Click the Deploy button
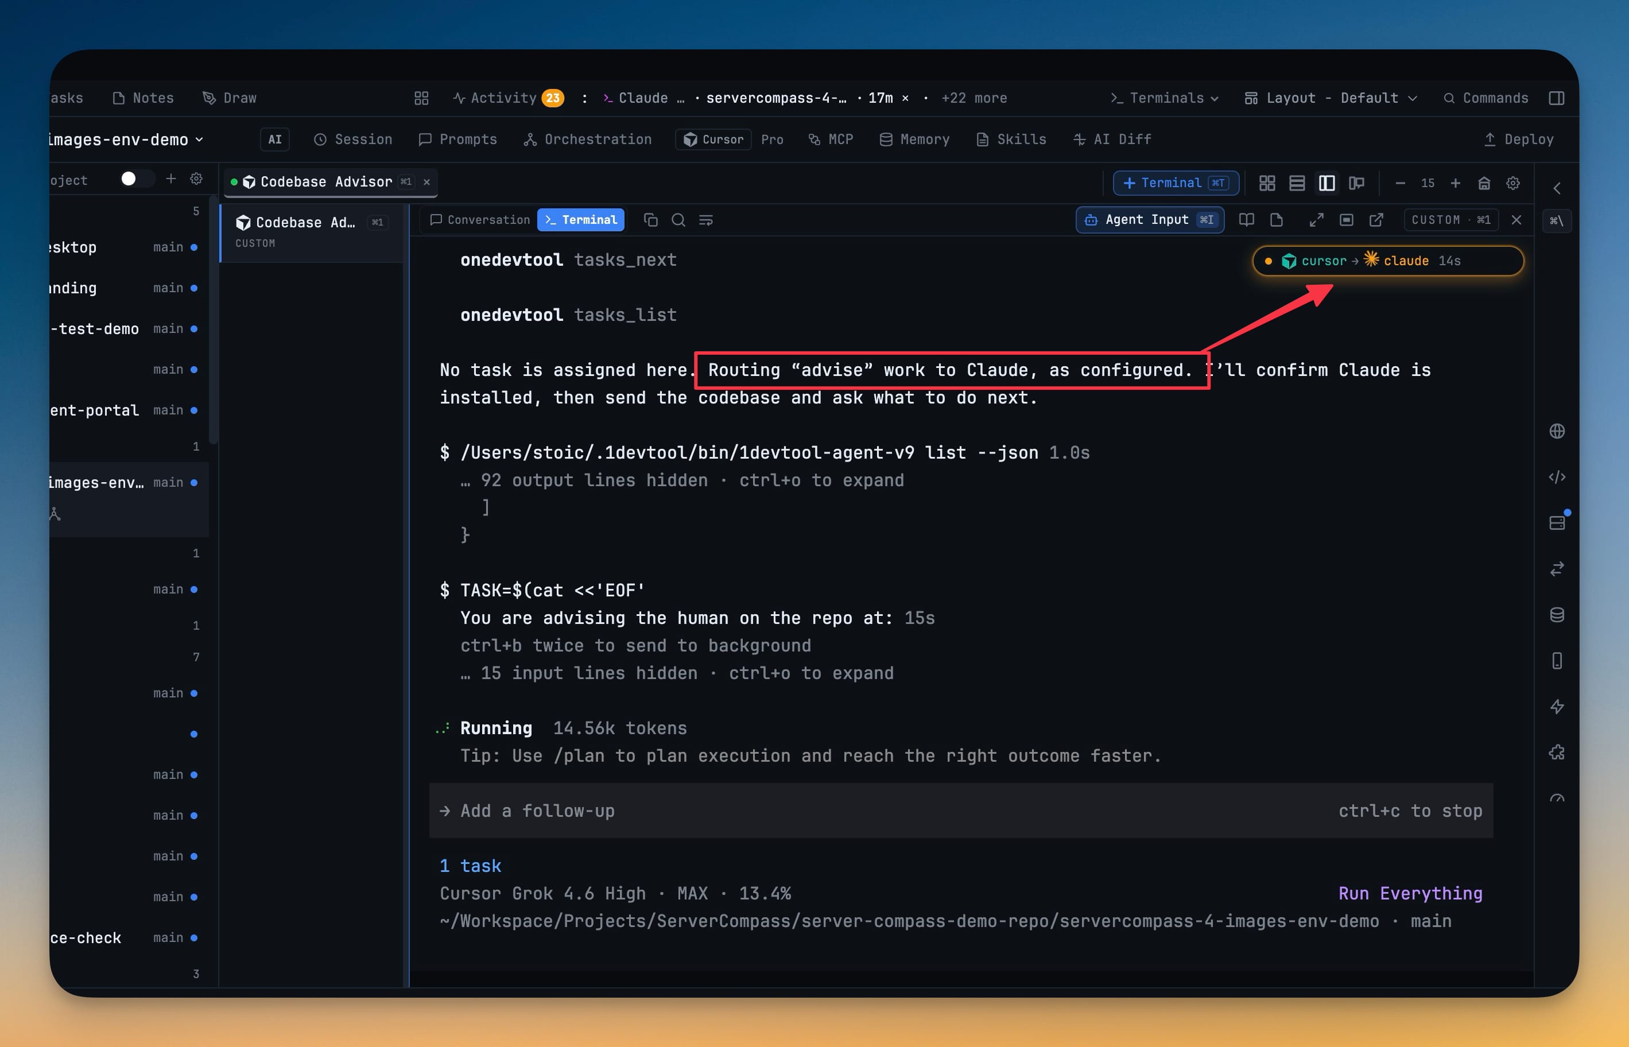 pos(1518,139)
